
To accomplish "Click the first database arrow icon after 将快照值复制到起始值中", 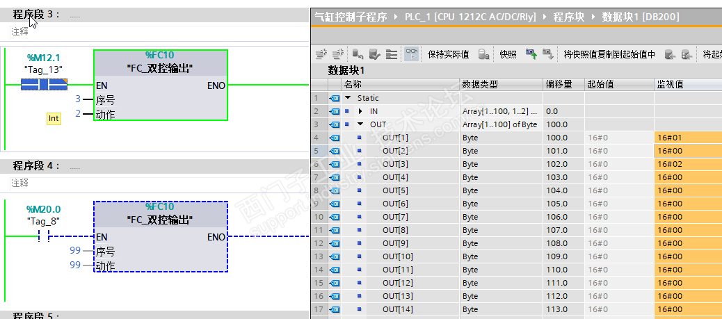I will coord(670,54).
